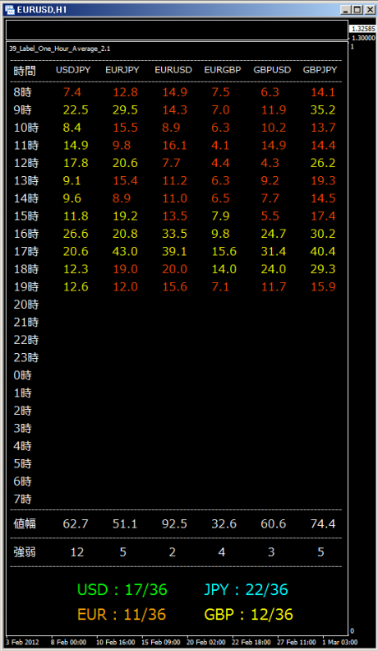Click EURJPY value 43.0 at 17時
Image resolution: width=378 pixels, height=651 pixels.
(125, 252)
